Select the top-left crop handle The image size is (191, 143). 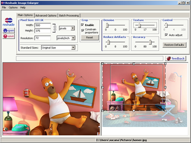[103, 64]
